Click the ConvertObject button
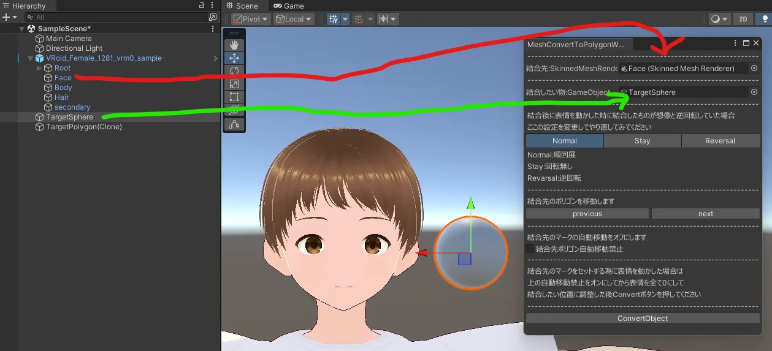Screen dimensions: 772x351 [x=643, y=319]
